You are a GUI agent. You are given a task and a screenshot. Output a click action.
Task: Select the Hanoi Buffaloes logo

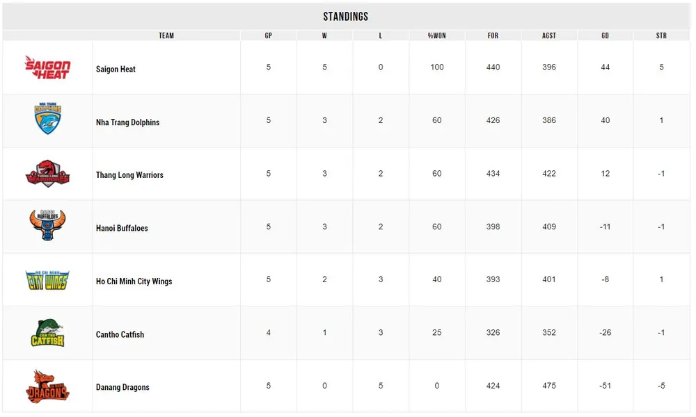(47, 226)
